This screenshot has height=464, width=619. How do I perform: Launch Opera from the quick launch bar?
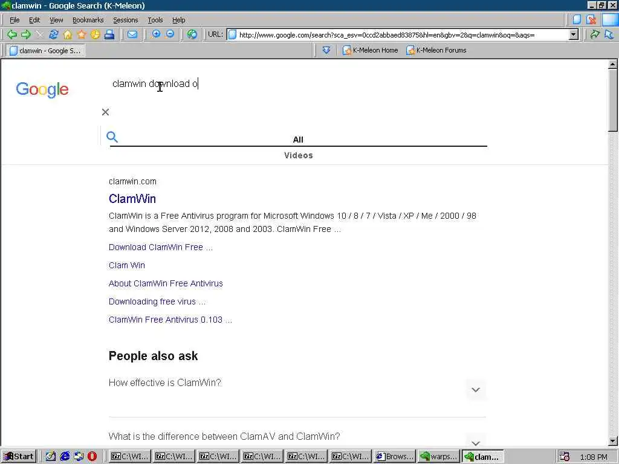coord(92,457)
